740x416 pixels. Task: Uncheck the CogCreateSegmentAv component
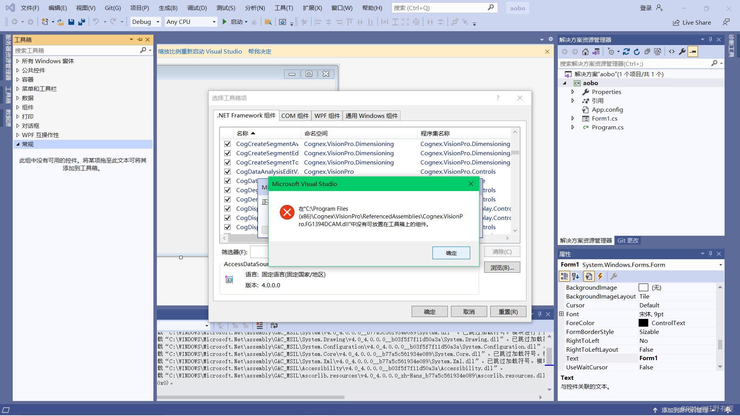tap(227, 144)
